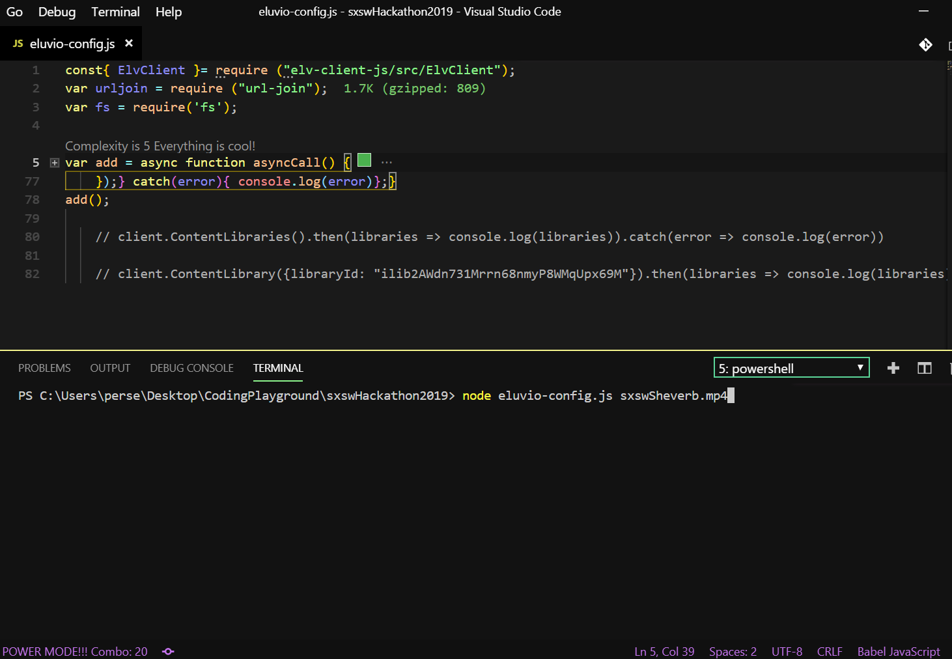Click '1.7K (gzipped: 809)' import cost text

click(415, 89)
